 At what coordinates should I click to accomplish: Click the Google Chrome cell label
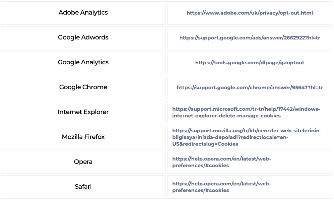point(83,87)
